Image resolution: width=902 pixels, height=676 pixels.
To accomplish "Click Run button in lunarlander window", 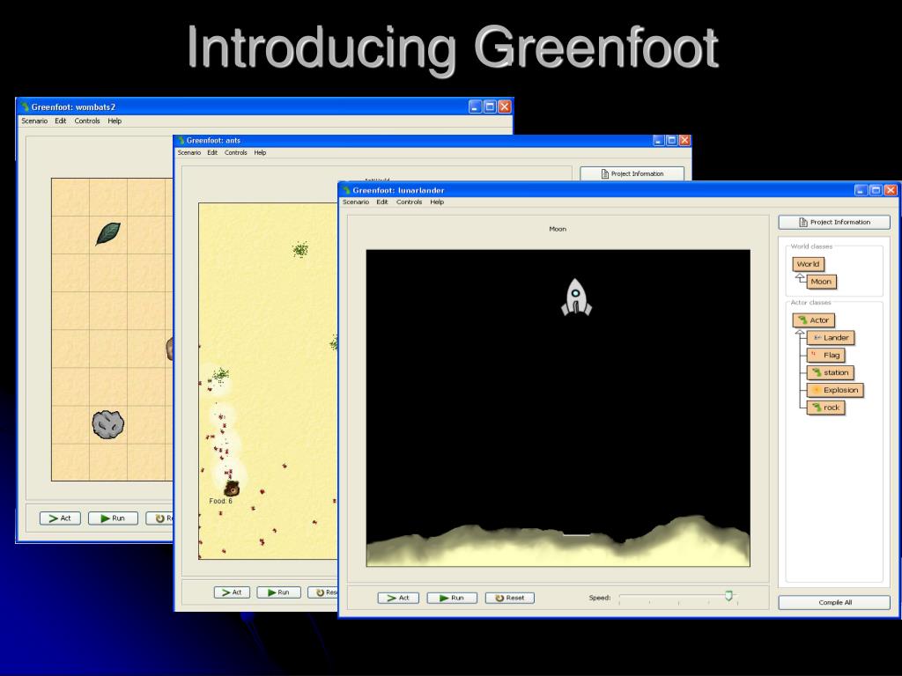I will point(452,598).
